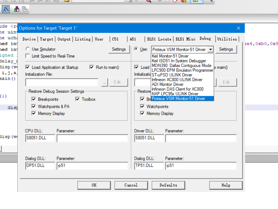Open the Manage Project Items blocks icon
Image resolution: width=278 pixels, height=209 pixels.
pyautogui.click(x=17, y=9)
